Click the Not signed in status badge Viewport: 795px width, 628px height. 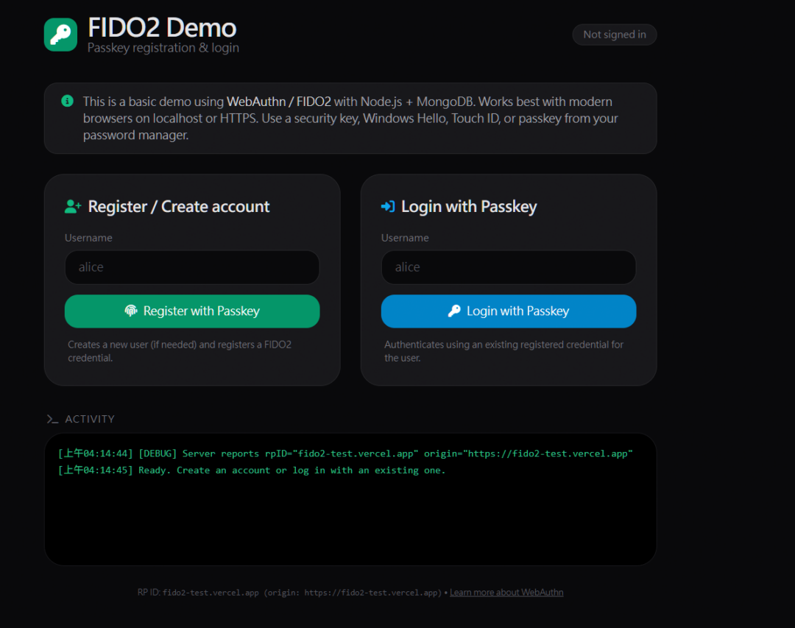pos(615,35)
